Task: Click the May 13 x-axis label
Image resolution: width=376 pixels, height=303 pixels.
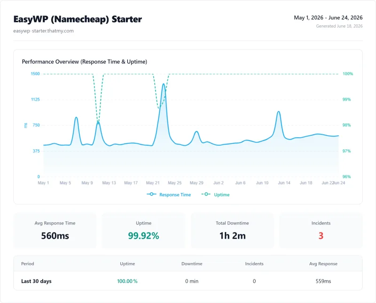Action: (x=109, y=183)
